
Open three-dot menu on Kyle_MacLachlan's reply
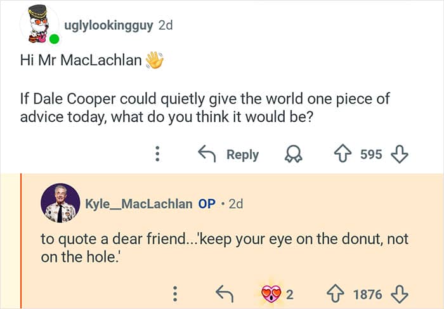tap(176, 294)
